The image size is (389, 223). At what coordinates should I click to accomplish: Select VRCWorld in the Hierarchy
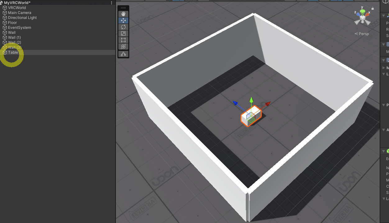tap(57, 8)
